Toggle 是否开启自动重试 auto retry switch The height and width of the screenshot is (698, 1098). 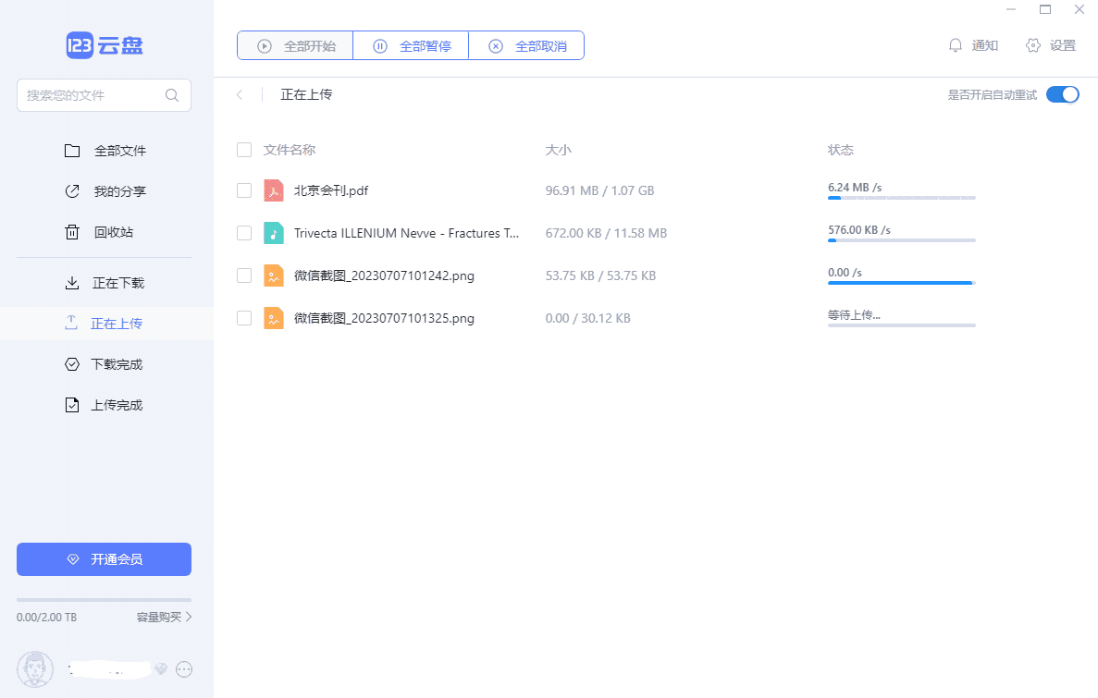pos(1063,94)
